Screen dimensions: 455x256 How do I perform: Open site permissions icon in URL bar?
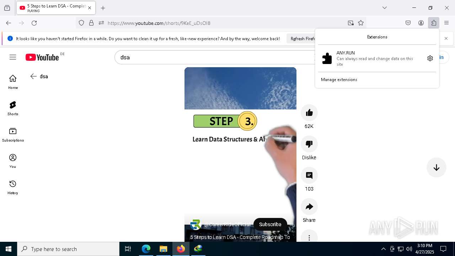(x=101, y=23)
